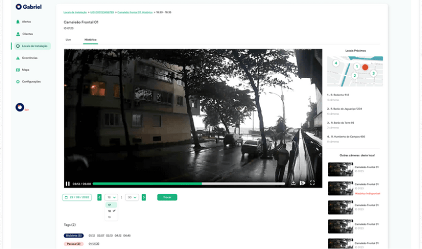
Task: Click map pin number 1
Action: 357,66
